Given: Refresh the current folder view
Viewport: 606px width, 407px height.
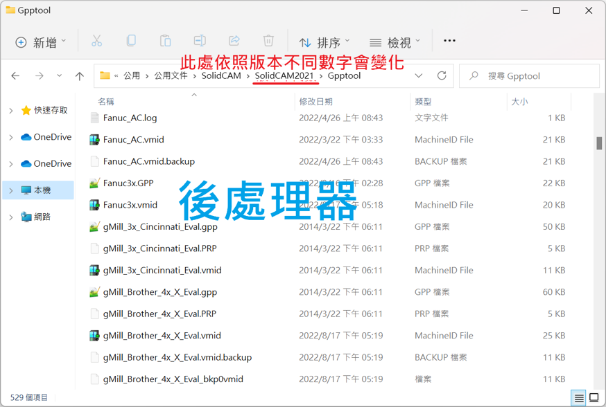Looking at the screenshot, I should click(442, 75).
